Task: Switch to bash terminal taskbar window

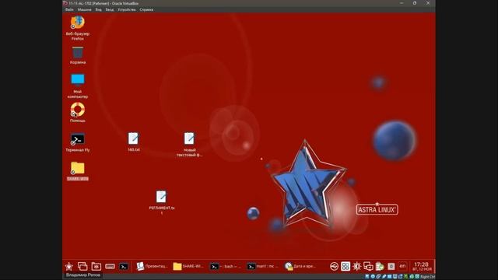Action: click(x=226, y=266)
